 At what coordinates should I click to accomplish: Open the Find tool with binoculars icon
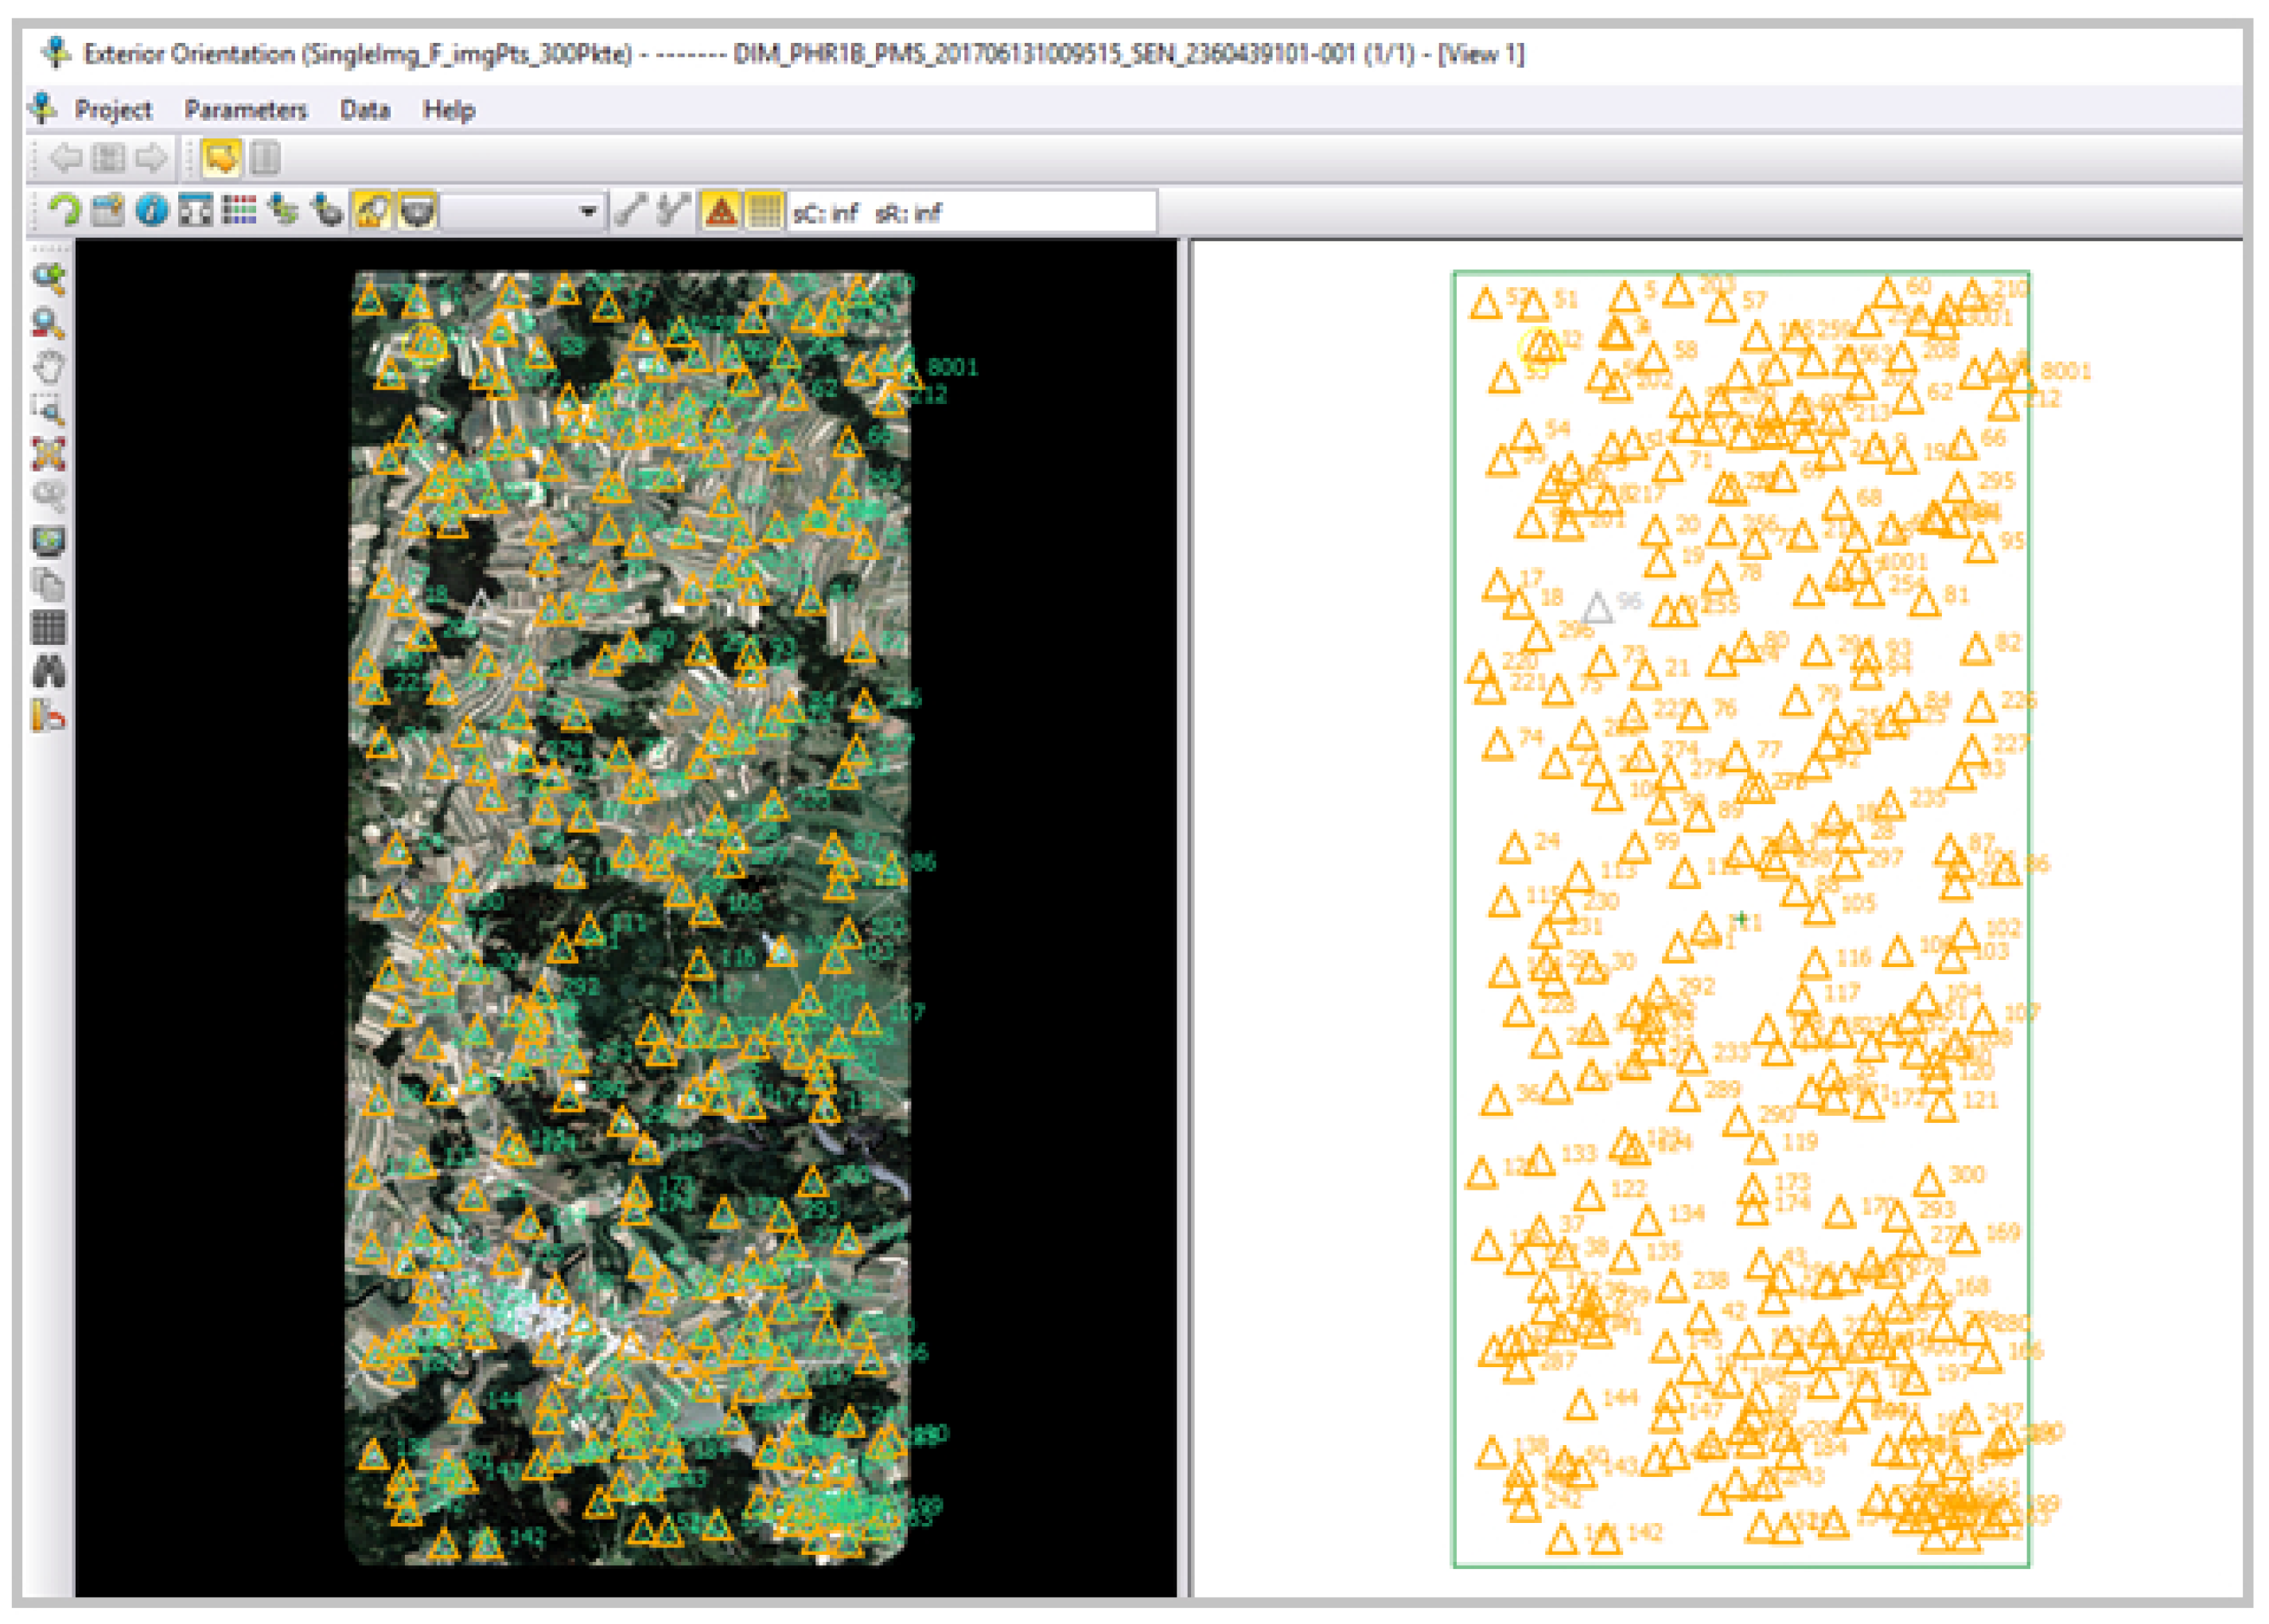(x=48, y=668)
